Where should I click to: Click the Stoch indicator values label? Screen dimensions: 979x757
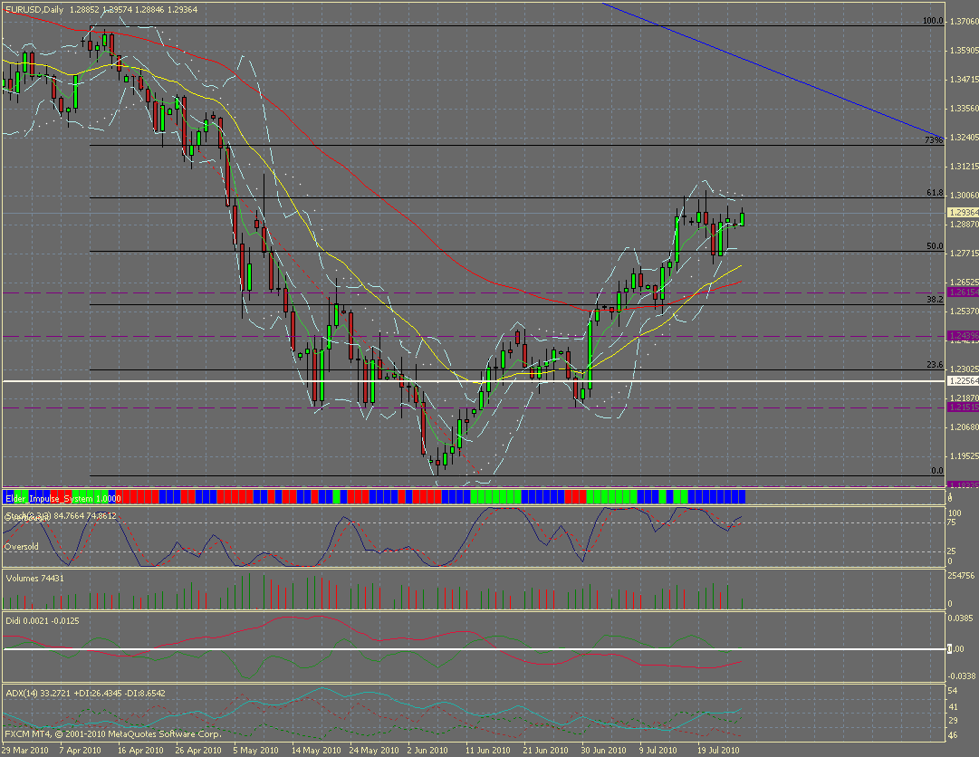click(61, 515)
